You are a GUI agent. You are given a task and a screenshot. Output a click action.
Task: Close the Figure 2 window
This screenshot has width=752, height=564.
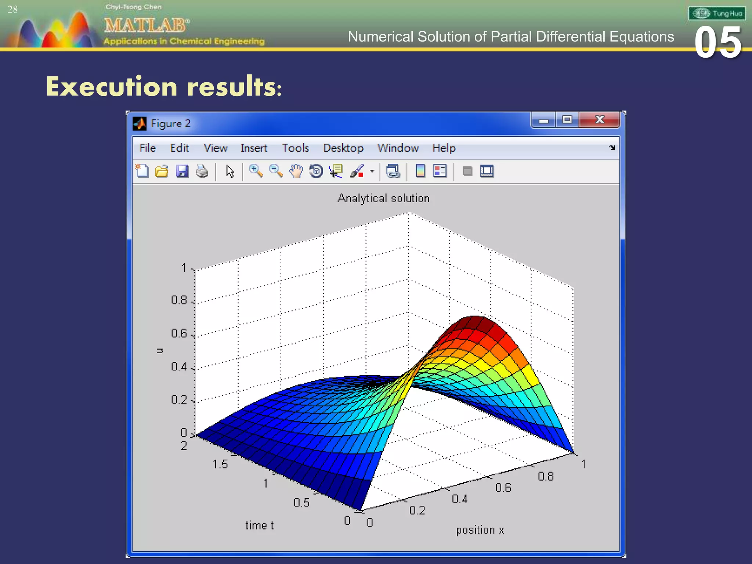click(x=600, y=120)
